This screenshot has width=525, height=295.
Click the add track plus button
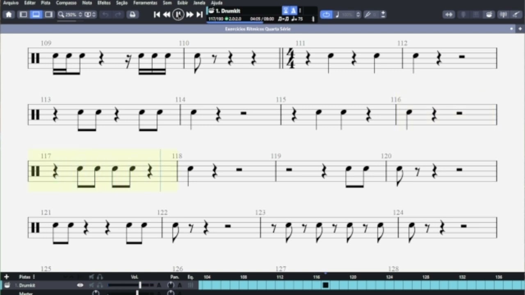[x=6, y=277]
